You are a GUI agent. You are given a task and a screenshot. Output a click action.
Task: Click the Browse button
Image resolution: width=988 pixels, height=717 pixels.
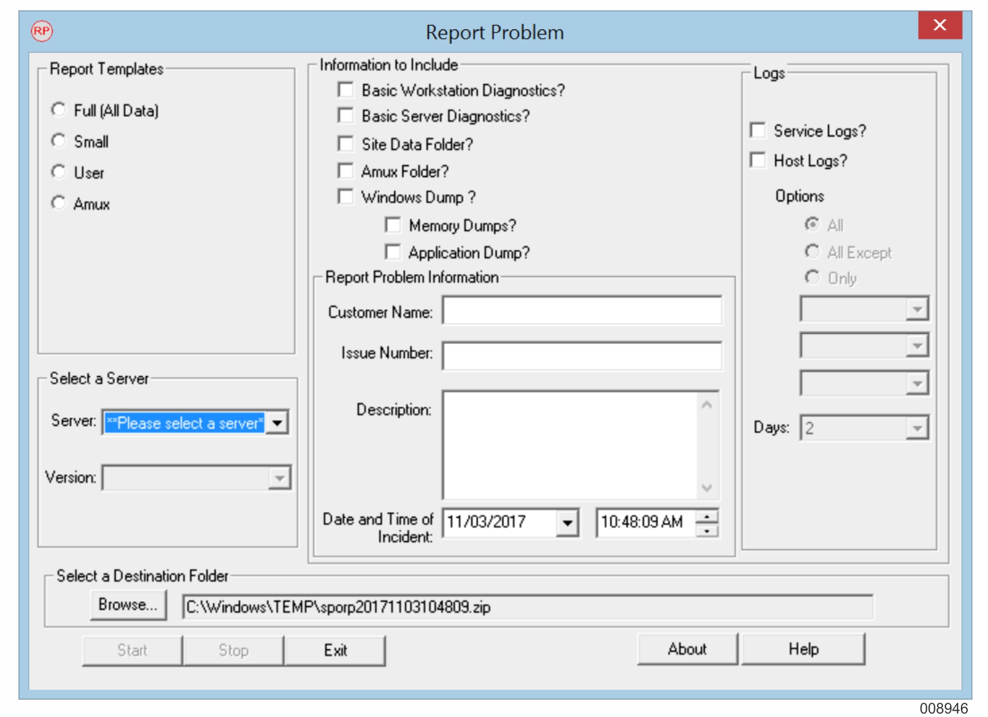click(128, 605)
